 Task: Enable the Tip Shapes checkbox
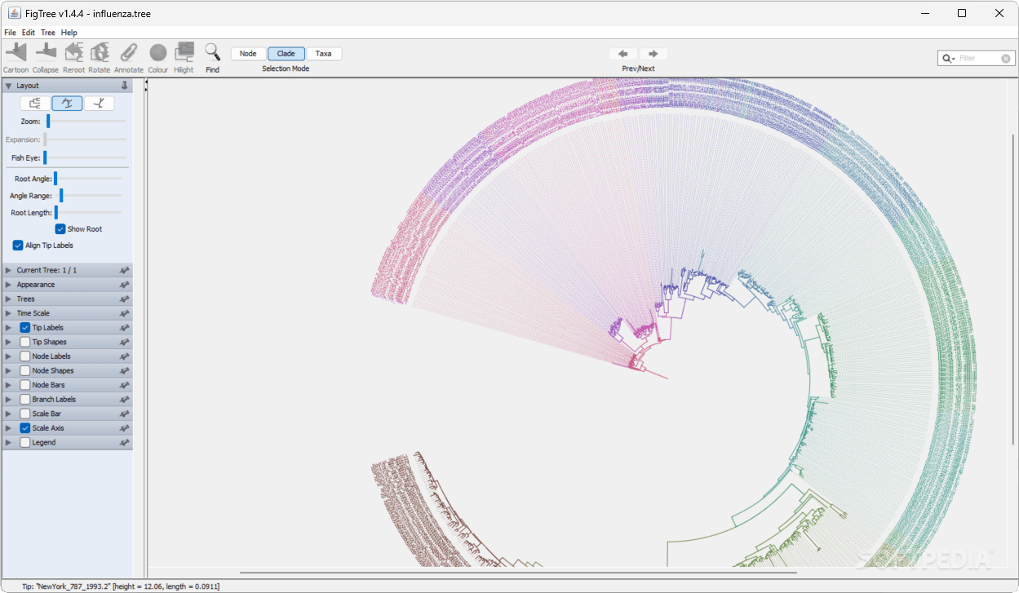pyautogui.click(x=25, y=342)
